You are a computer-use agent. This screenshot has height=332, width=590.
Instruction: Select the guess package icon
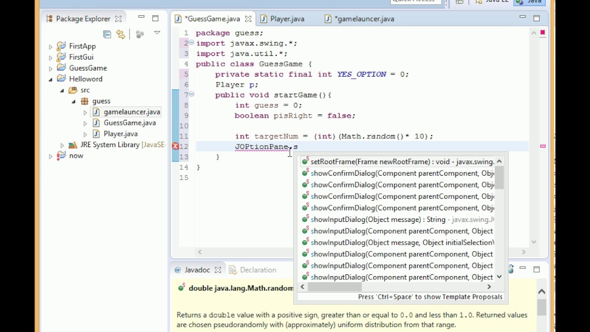coord(84,101)
